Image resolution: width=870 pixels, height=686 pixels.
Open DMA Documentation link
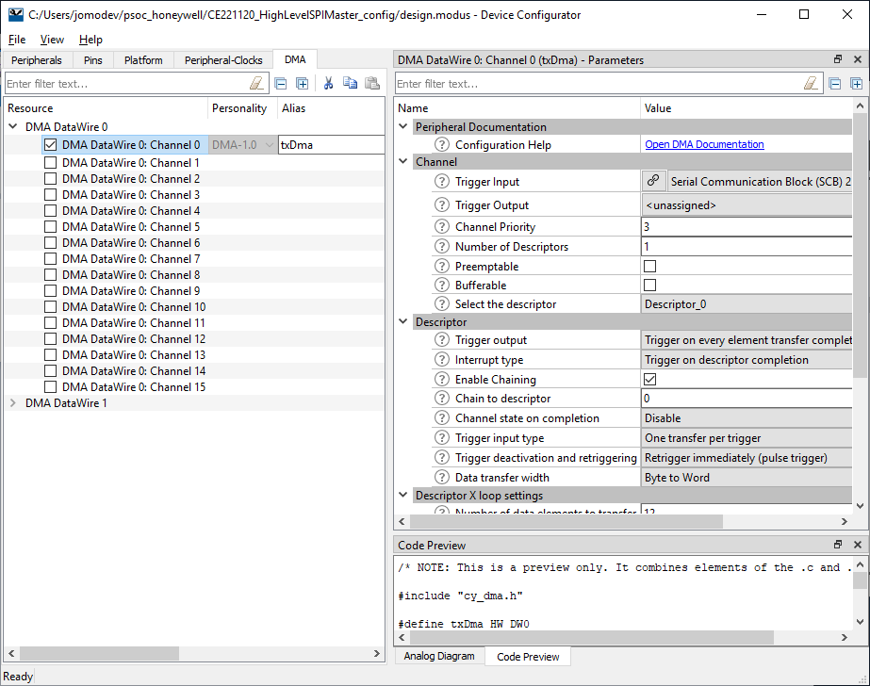pos(704,145)
